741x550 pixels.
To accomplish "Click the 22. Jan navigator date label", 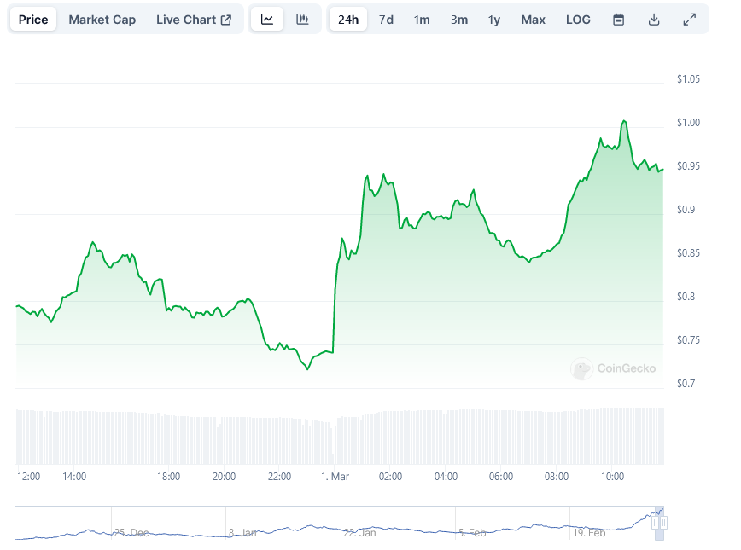I will tap(359, 533).
